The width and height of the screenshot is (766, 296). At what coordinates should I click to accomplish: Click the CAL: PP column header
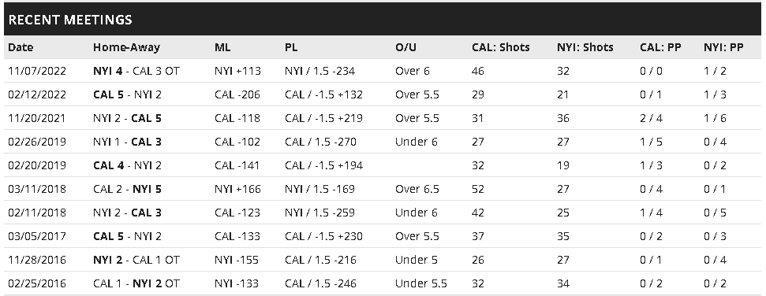coord(660,47)
